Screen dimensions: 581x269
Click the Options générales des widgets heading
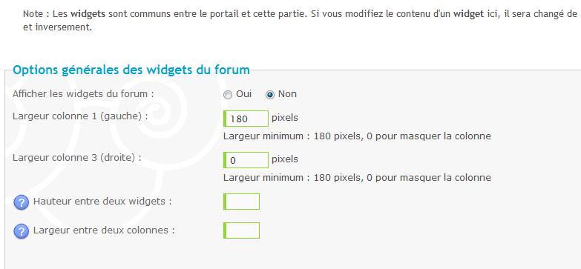(131, 70)
